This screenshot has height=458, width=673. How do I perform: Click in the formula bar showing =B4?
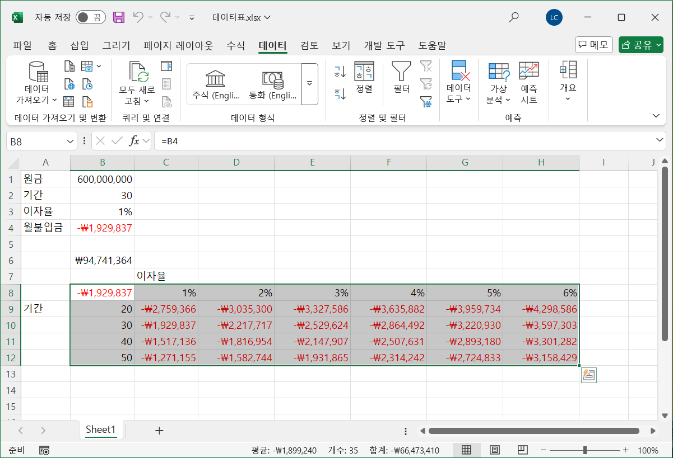(403, 141)
